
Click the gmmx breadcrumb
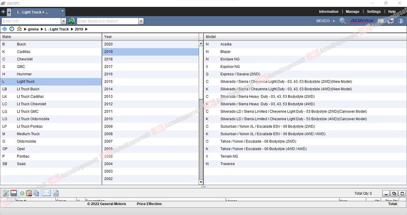tap(33, 29)
